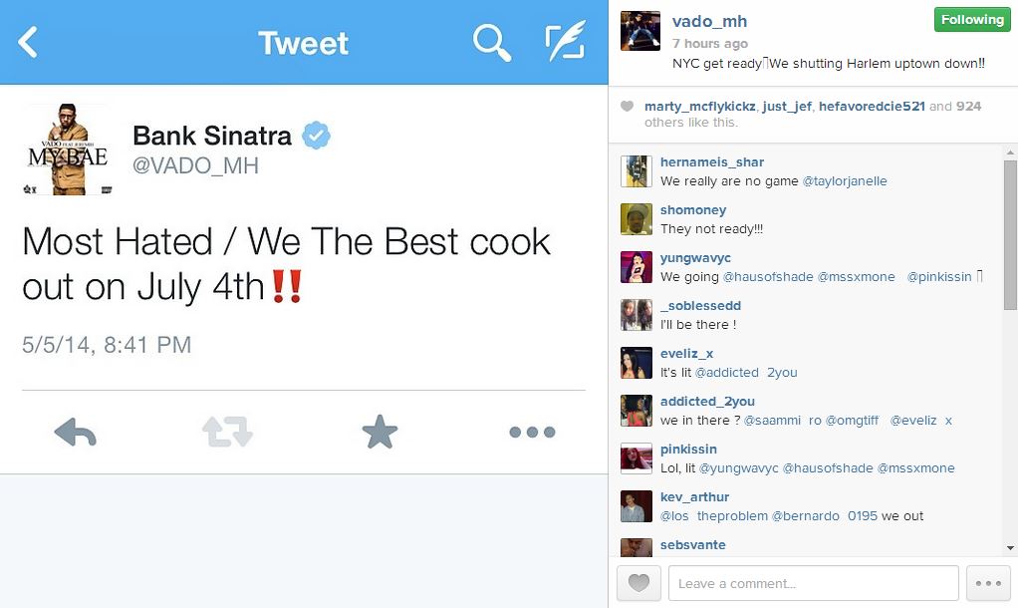Image resolution: width=1018 pixels, height=608 pixels.
Task: Reply to the Bank Sinatra tweet
Action: click(x=76, y=432)
